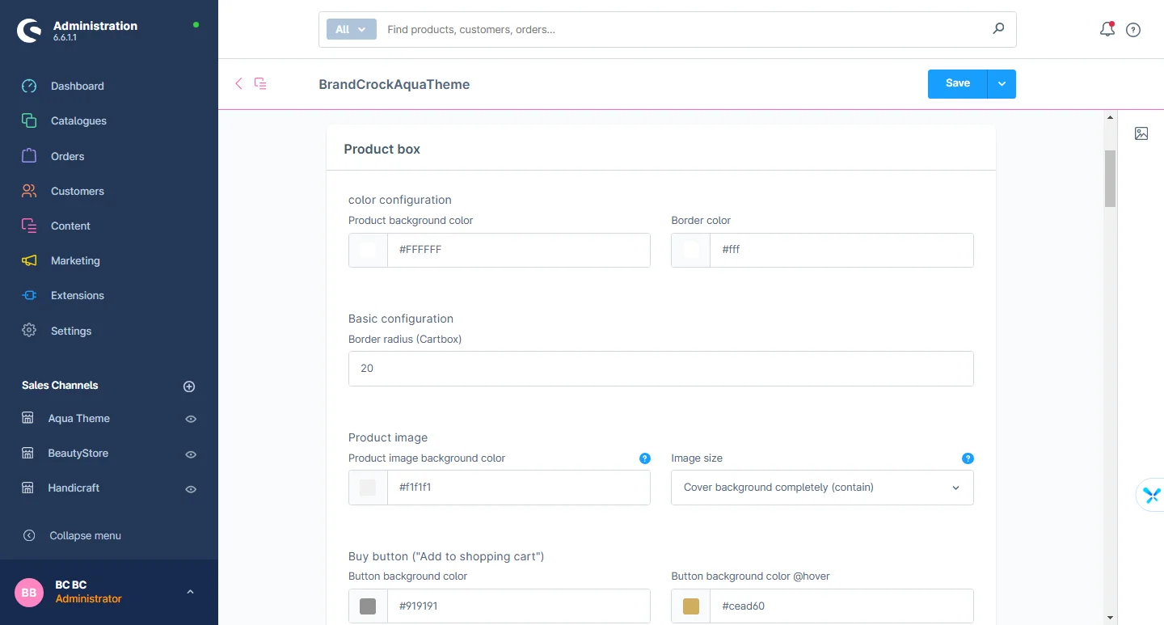
Task: Toggle visibility eye for BeautyStore channel
Action: pyautogui.click(x=191, y=454)
